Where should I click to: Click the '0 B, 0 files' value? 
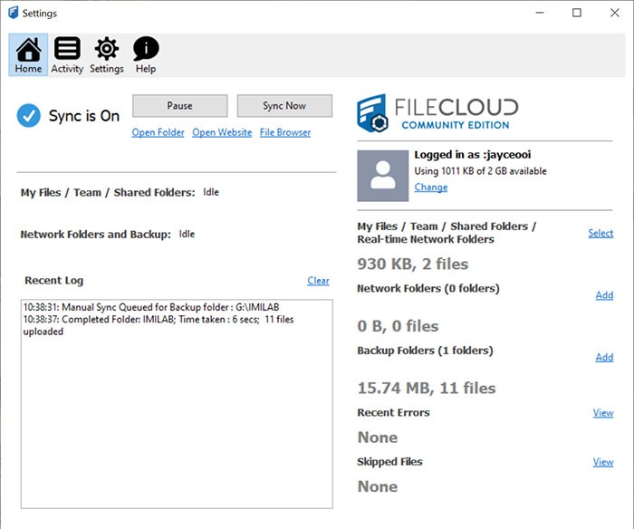coord(398,326)
